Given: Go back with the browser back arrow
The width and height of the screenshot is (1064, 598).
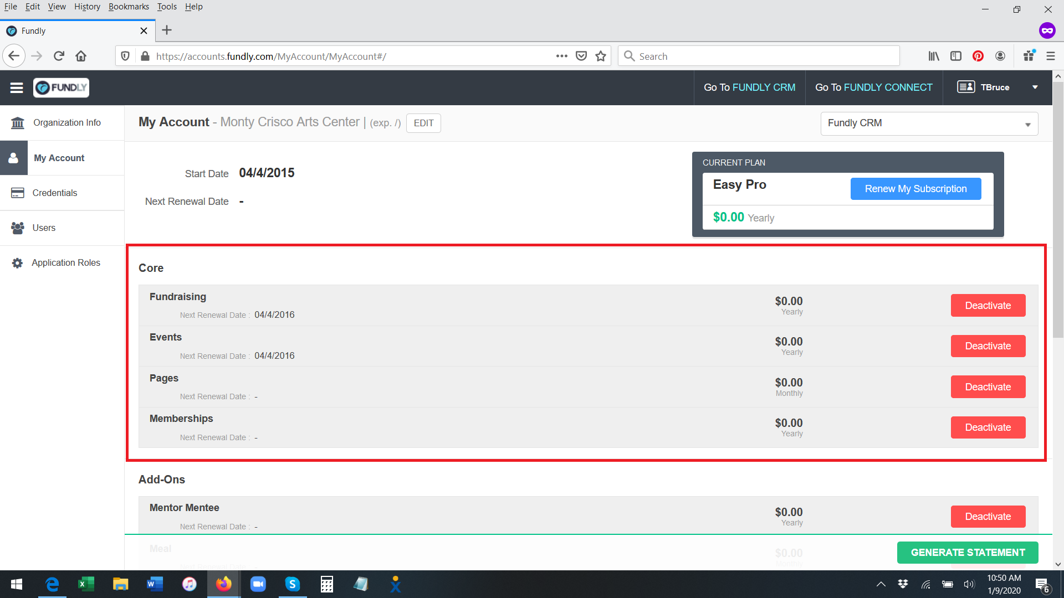Looking at the screenshot, I should [x=14, y=56].
